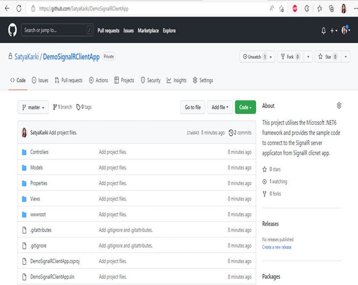Open commit hash 17a6643

(193, 133)
